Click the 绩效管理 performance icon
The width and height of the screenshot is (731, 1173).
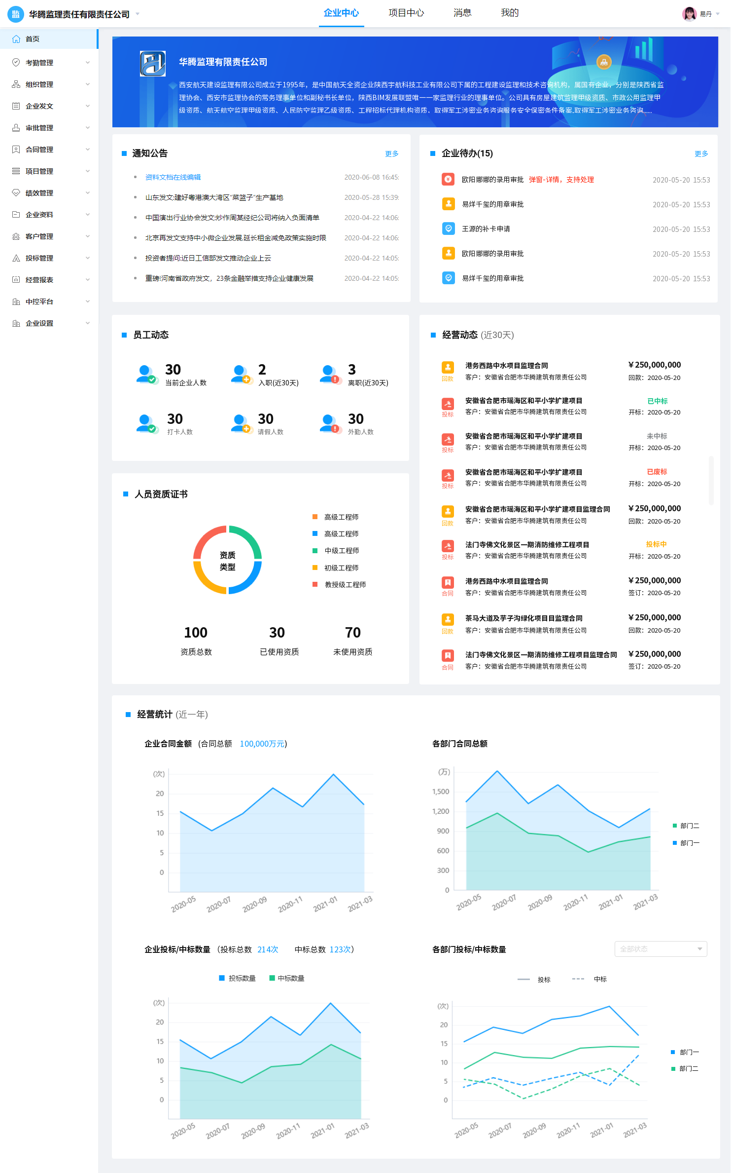16,193
